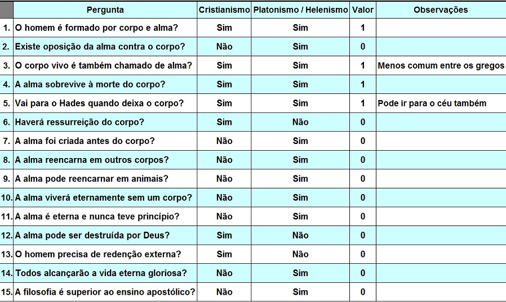The width and height of the screenshot is (506, 302).
Task: Select the 'Platonismo / Helenismo' header cell
Action: coord(300,10)
